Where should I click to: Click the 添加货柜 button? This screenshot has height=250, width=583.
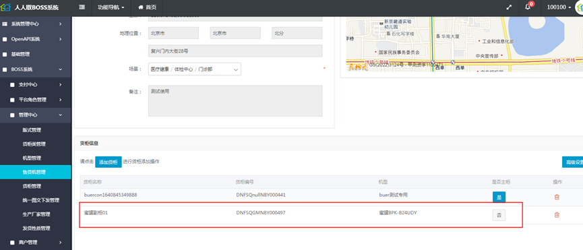109,162
